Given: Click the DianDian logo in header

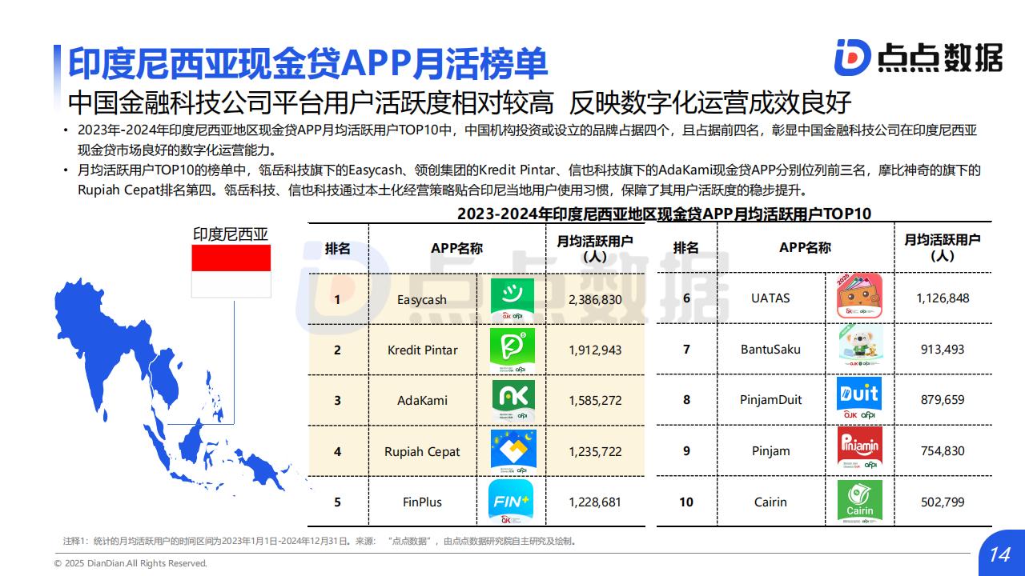Looking at the screenshot, I should click(918, 58).
